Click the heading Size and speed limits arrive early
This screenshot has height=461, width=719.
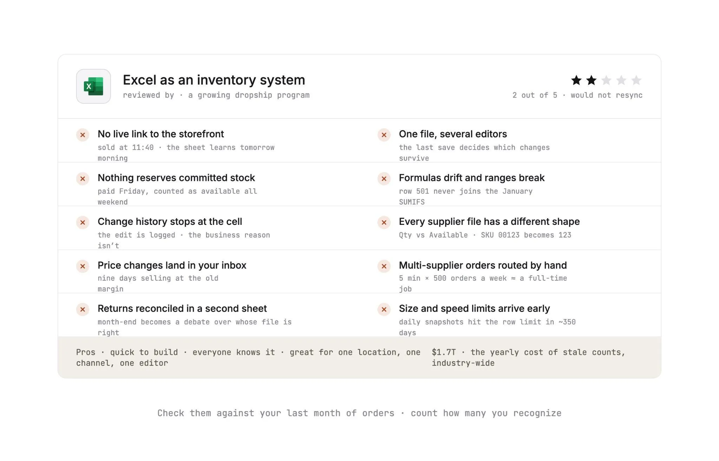coord(474,309)
